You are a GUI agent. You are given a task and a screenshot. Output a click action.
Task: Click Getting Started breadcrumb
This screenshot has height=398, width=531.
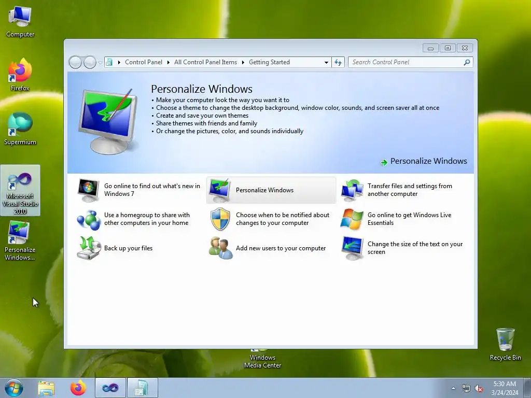269,62
